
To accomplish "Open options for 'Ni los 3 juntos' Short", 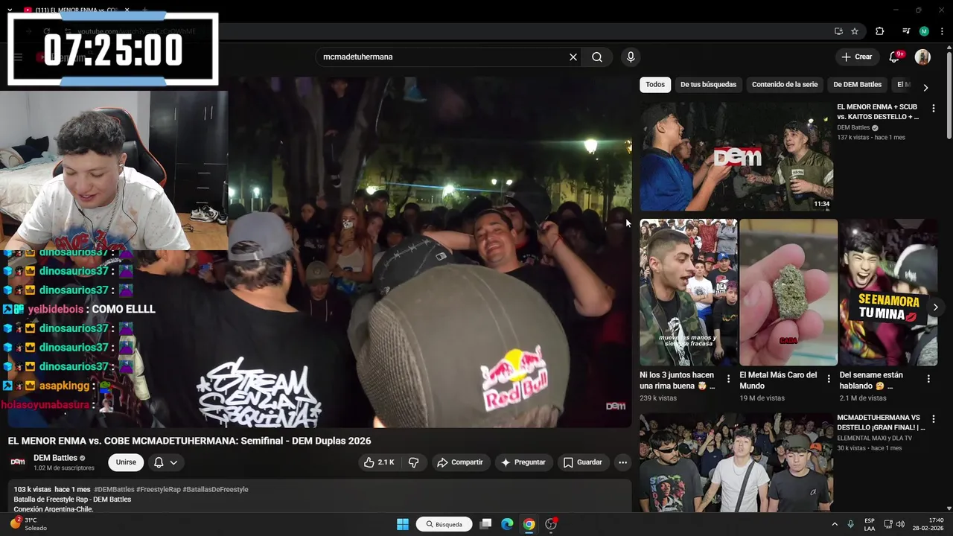I will (728, 379).
